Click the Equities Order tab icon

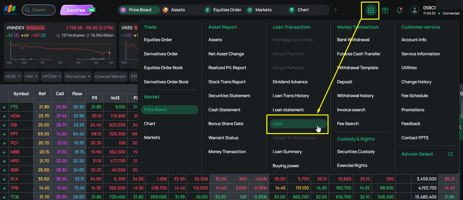click(x=208, y=10)
